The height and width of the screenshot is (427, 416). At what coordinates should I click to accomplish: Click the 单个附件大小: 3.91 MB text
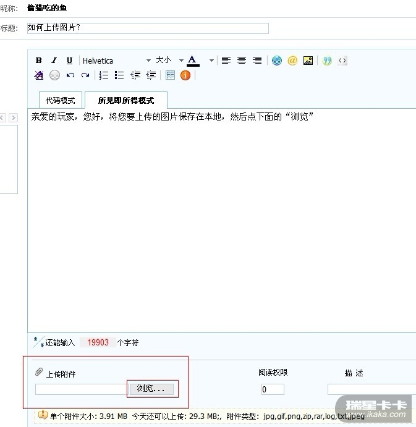pos(89,416)
